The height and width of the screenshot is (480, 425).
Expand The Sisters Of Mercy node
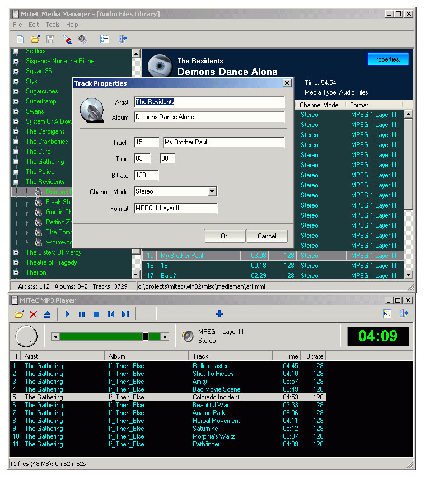[x=16, y=252]
